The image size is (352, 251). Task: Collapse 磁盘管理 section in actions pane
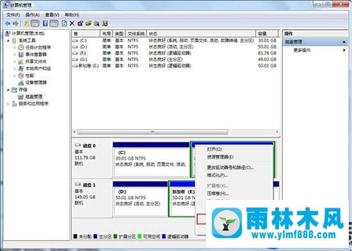(x=344, y=42)
